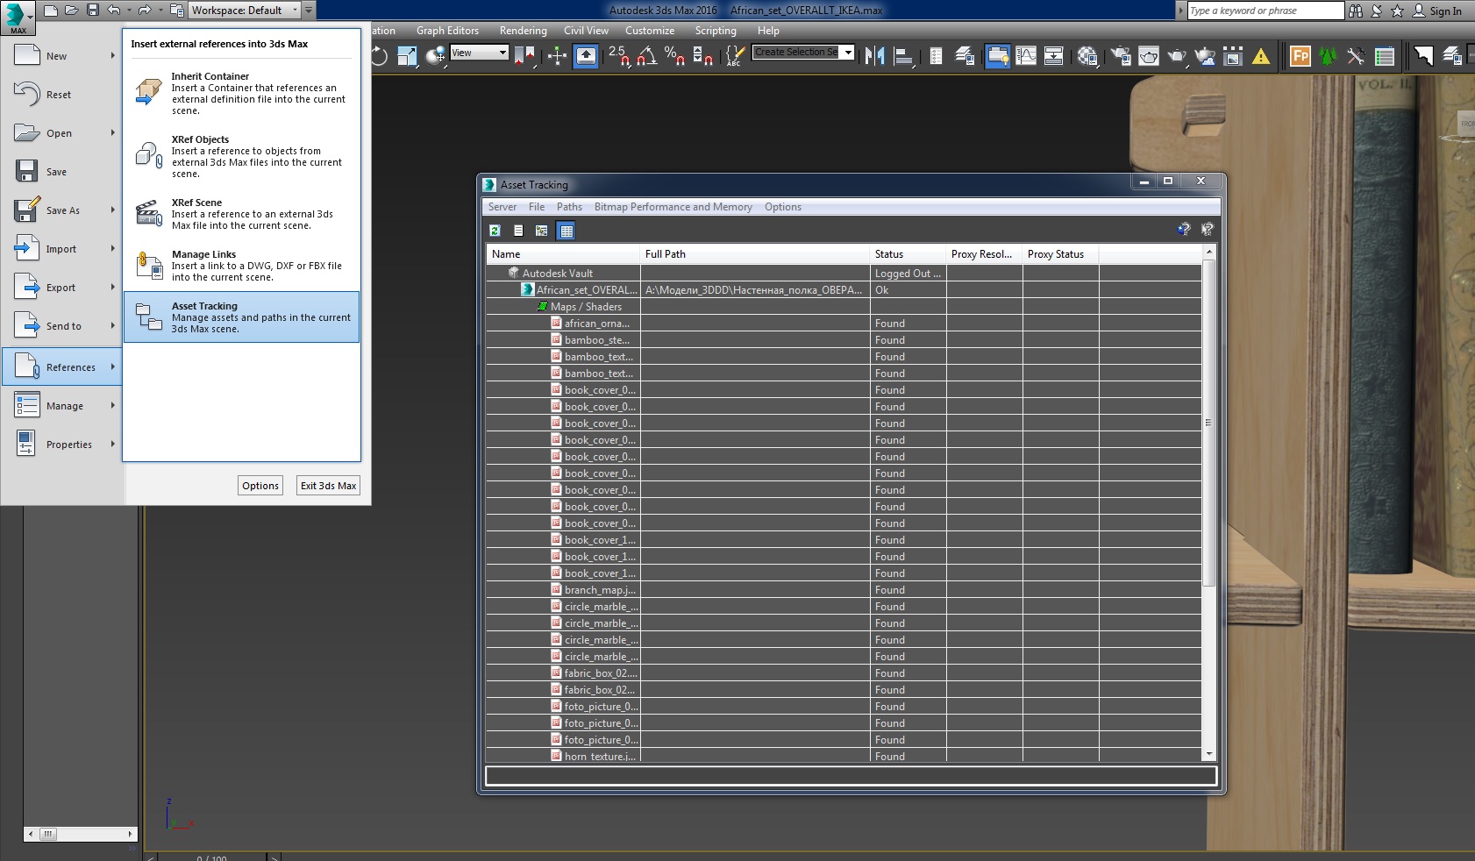Click Status Log icon in Asset Tracking

518,231
